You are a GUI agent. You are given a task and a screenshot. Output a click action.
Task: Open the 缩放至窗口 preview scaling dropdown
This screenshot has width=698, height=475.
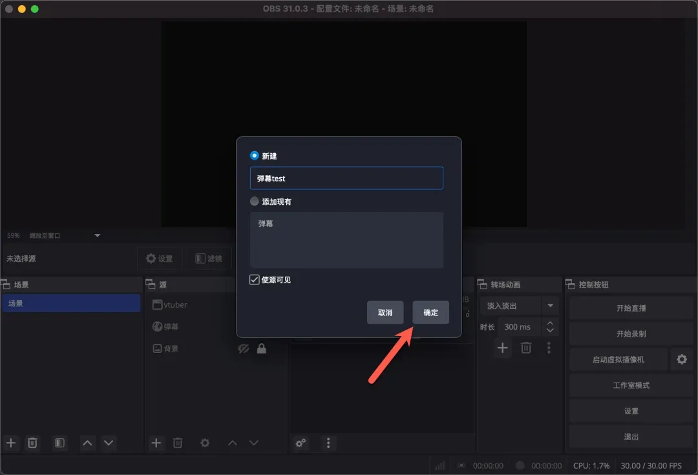click(65, 235)
